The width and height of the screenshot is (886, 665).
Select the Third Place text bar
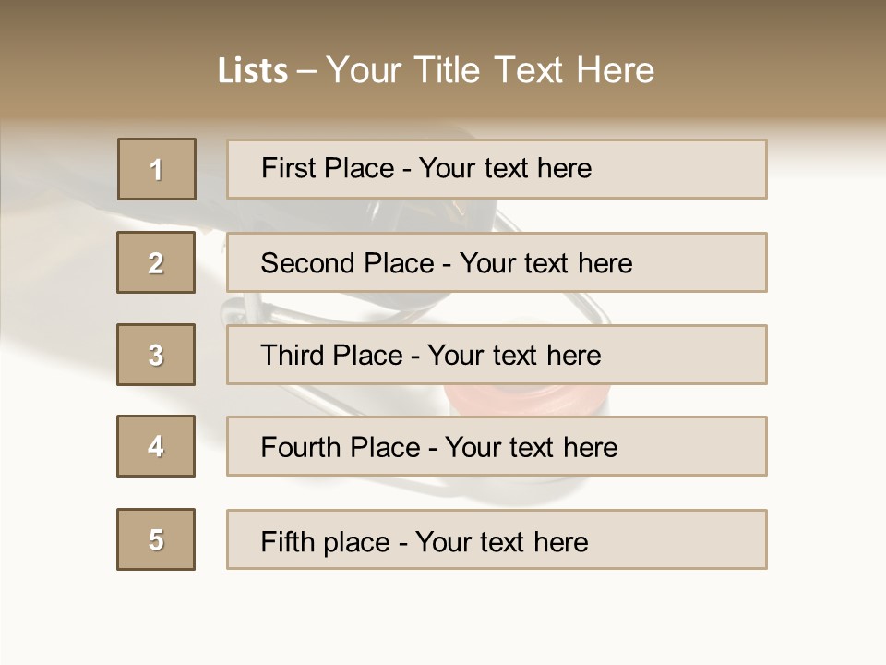(x=497, y=355)
